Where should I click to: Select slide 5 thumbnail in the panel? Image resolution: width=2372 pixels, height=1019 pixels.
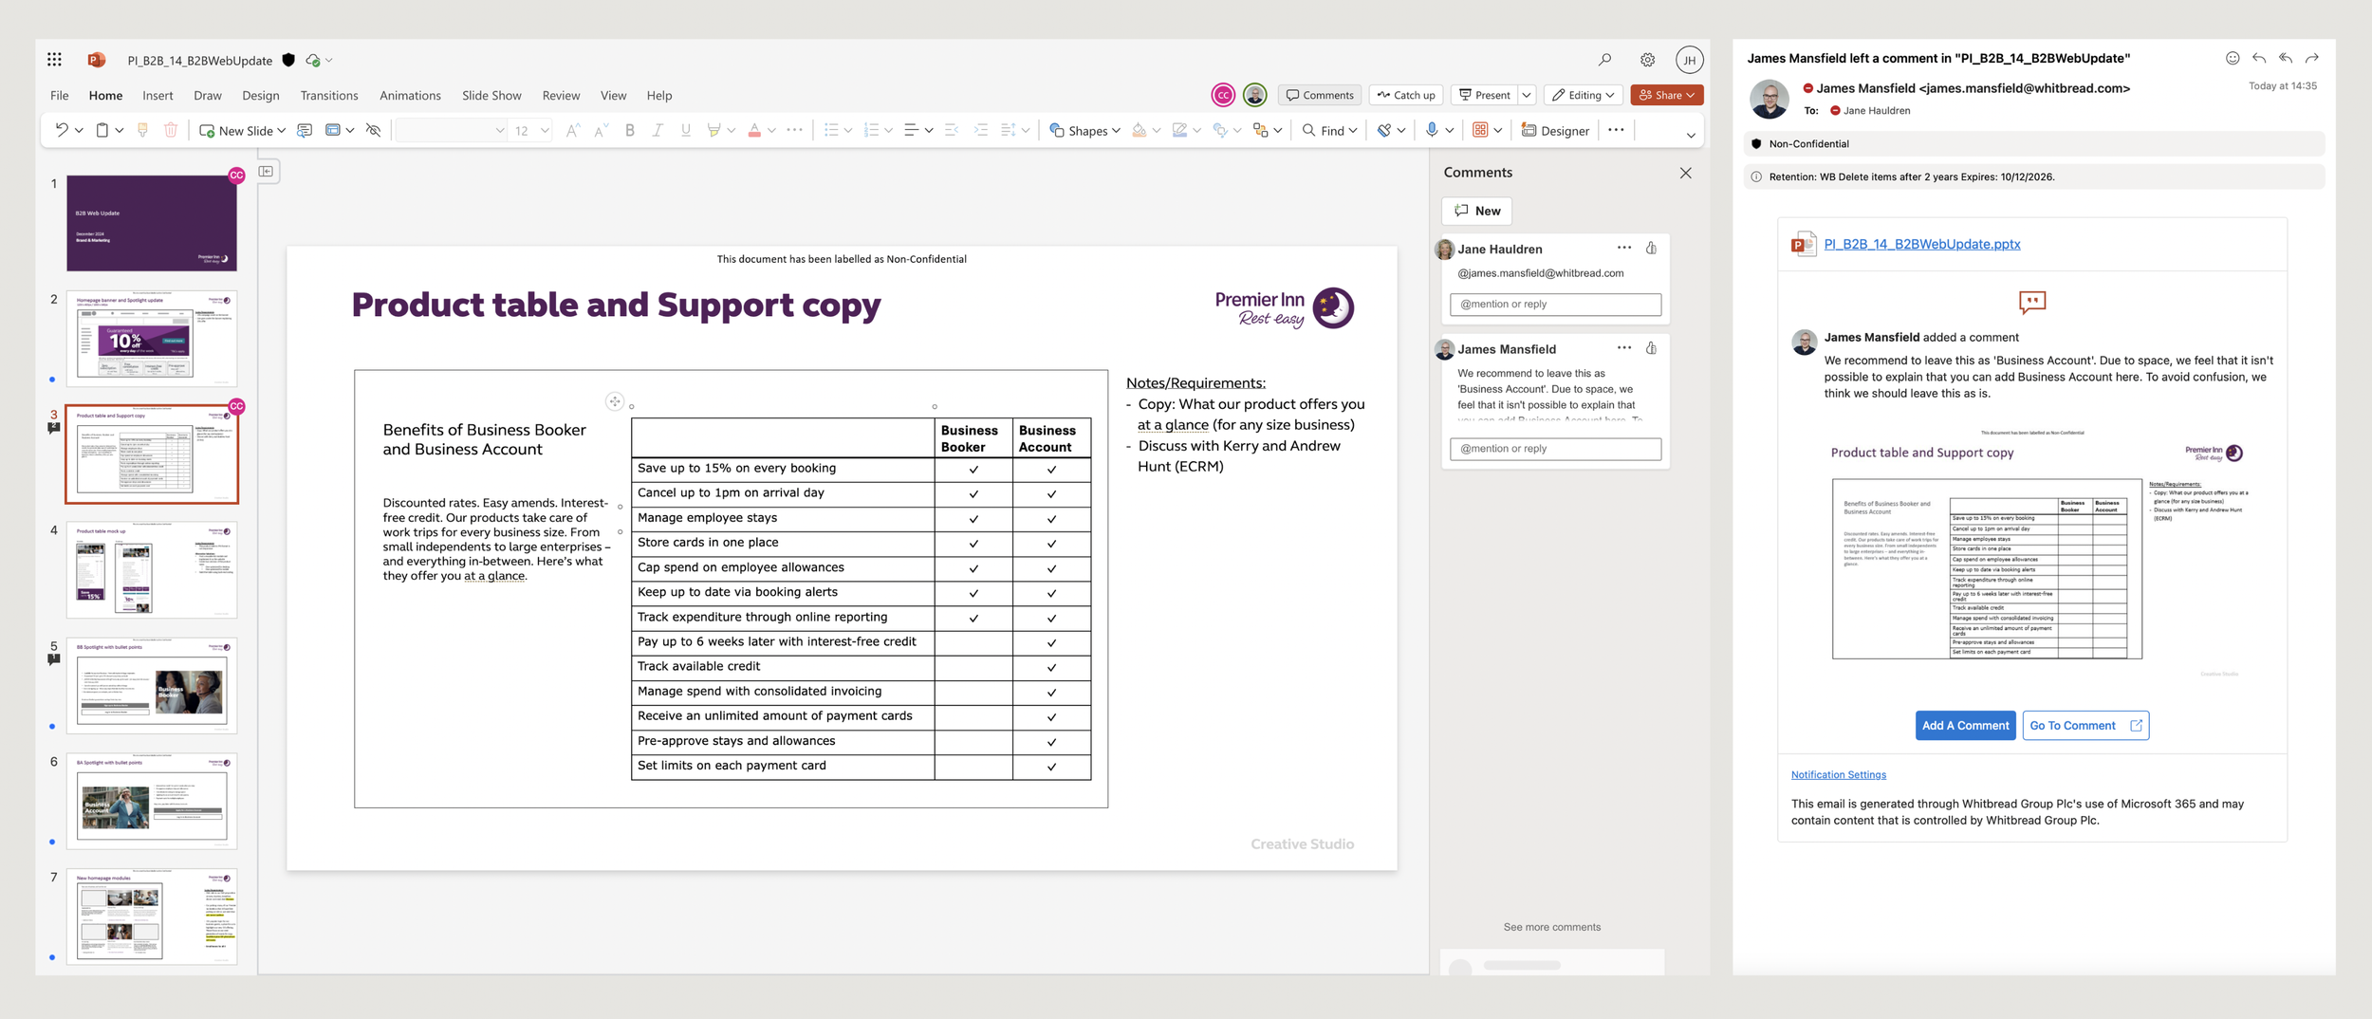coord(151,685)
